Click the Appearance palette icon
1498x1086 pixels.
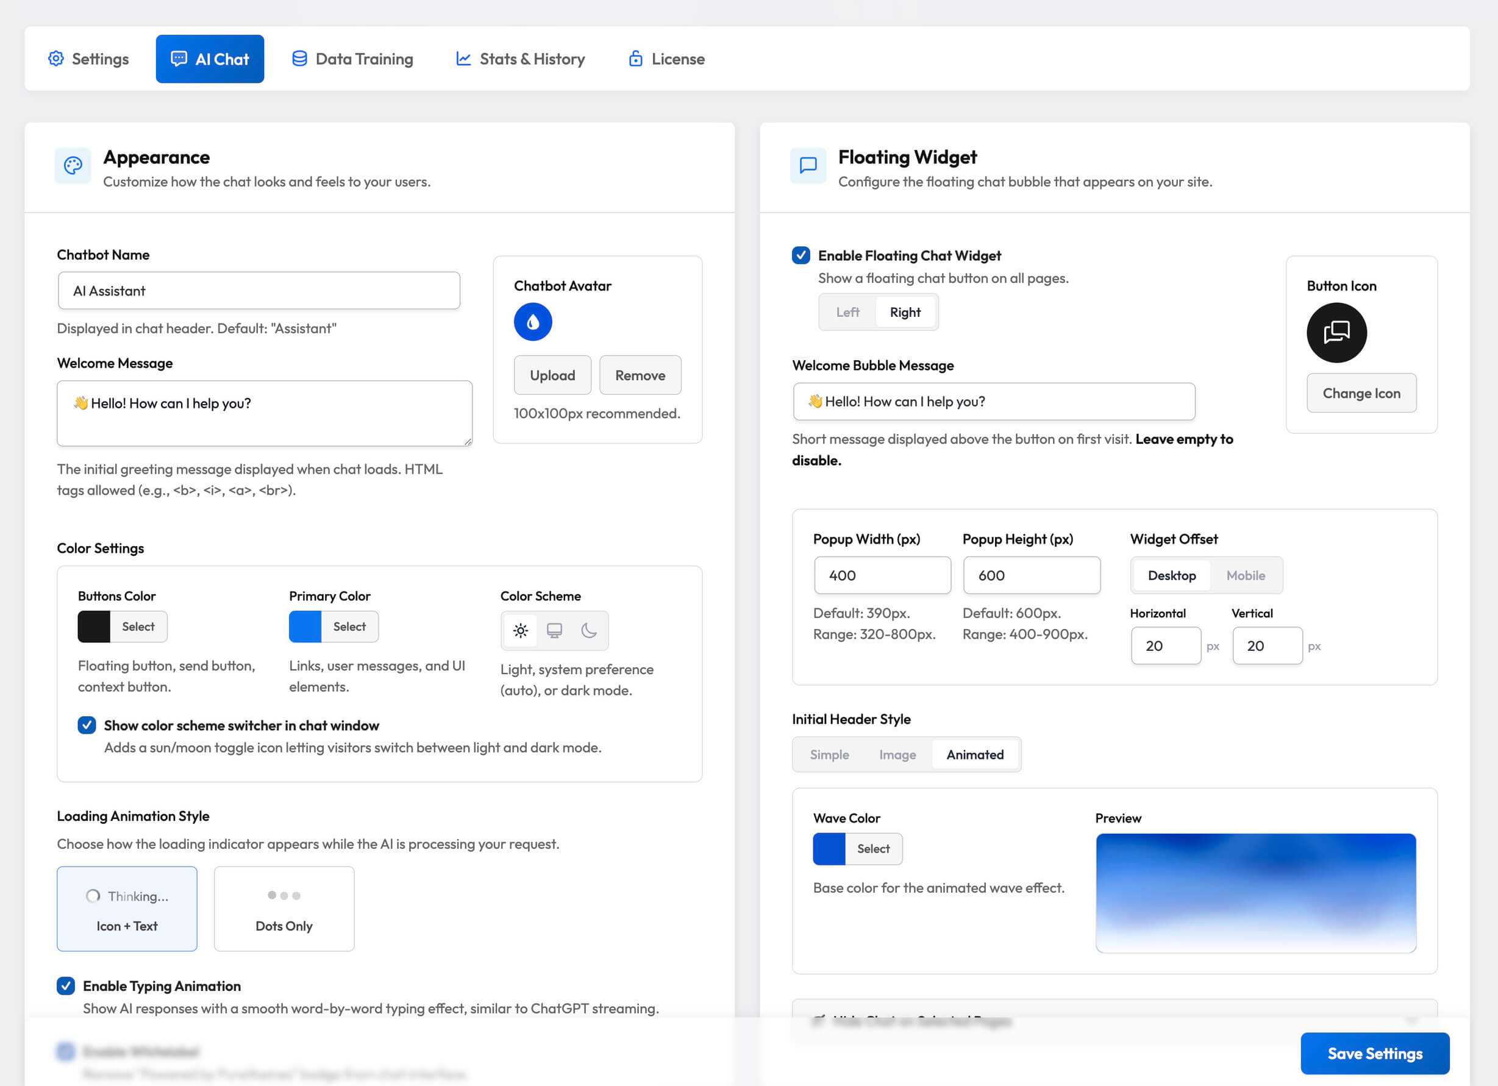(73, 166)
